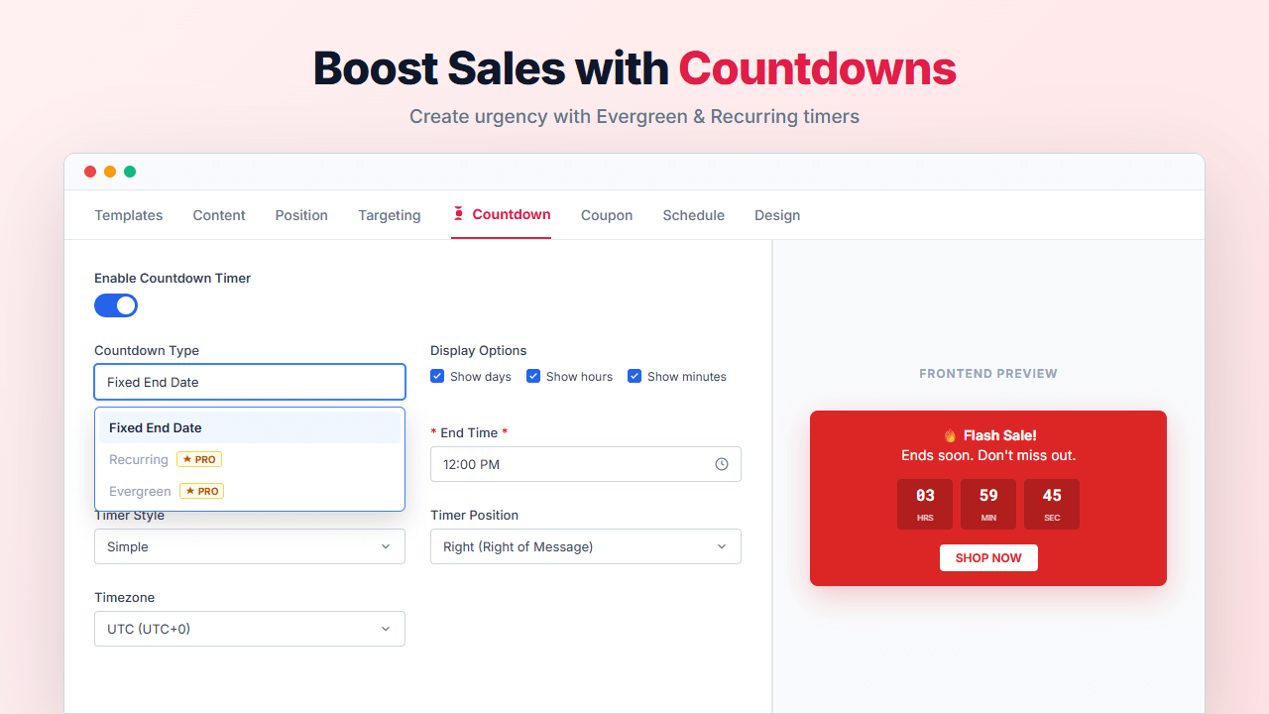Go to the Coupon tab
Viewport: 1269px width, 714px height.
606,214
